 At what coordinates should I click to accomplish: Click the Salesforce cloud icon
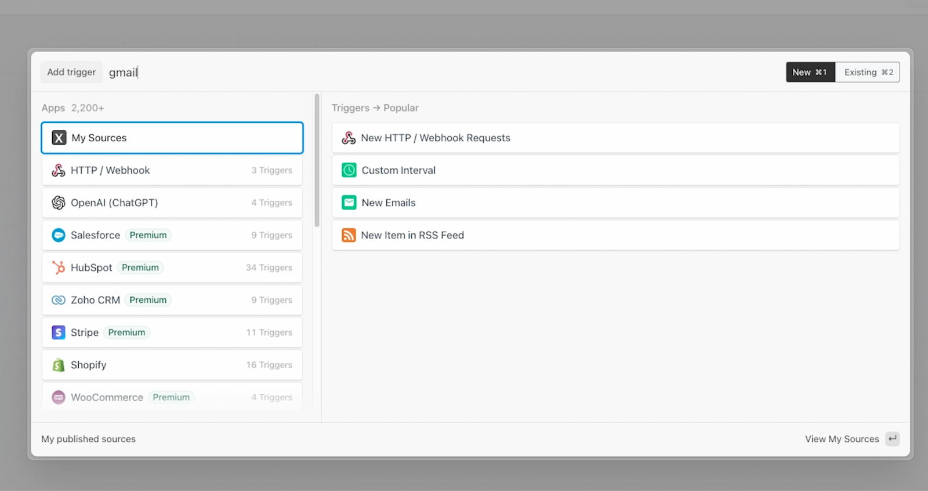click(x=59, y=235)
